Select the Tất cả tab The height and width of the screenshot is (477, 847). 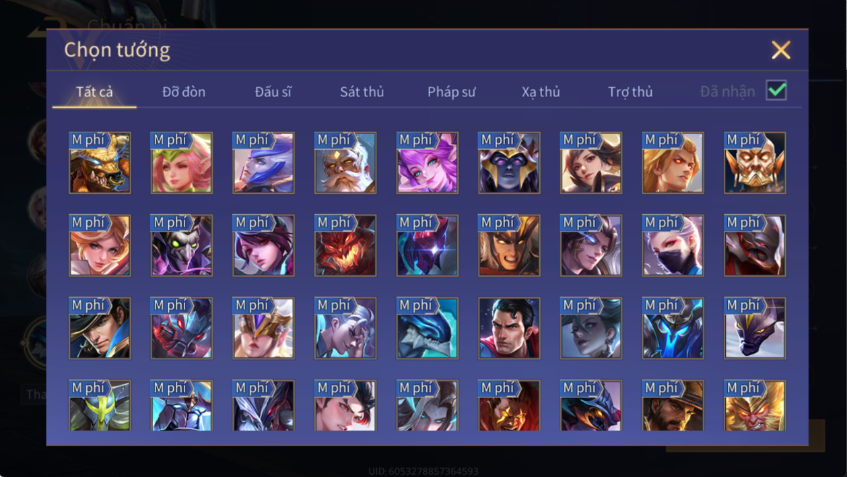(x=94, y=92)
